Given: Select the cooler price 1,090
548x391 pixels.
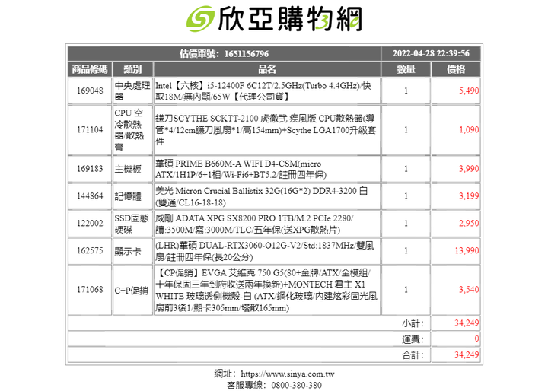Looking at the screenshot, I should (x=469, y=130).
